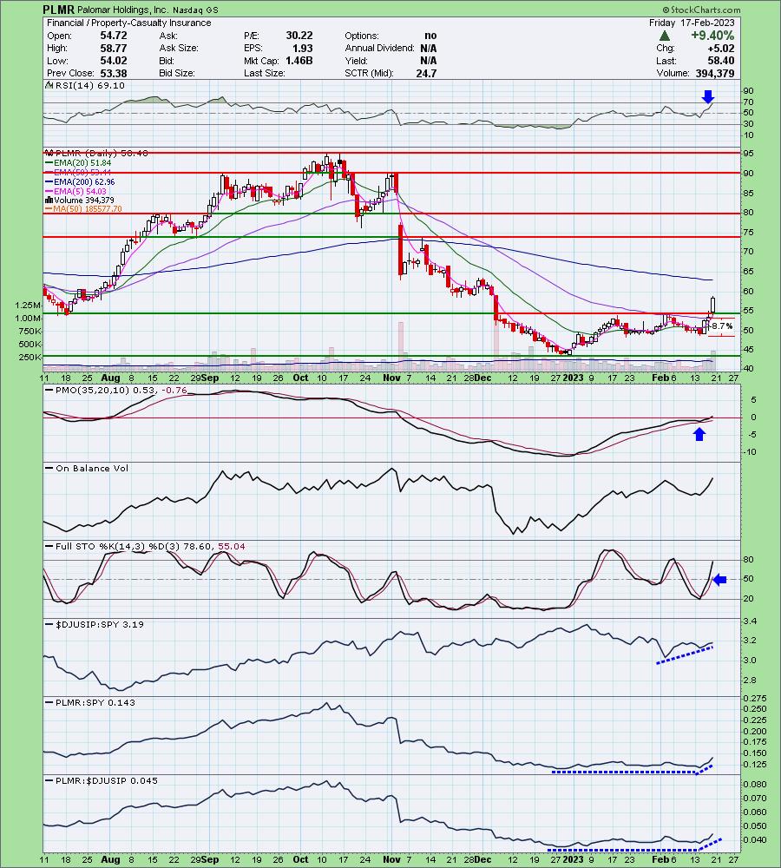Click the 'Nasdaq GS' exchange label

coord(195,10)
